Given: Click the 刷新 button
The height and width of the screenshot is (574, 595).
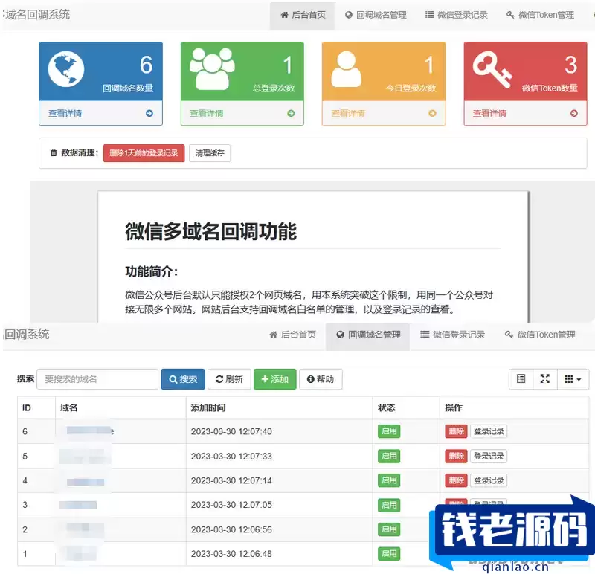Looking at the screenshot, I should point(229,379).
